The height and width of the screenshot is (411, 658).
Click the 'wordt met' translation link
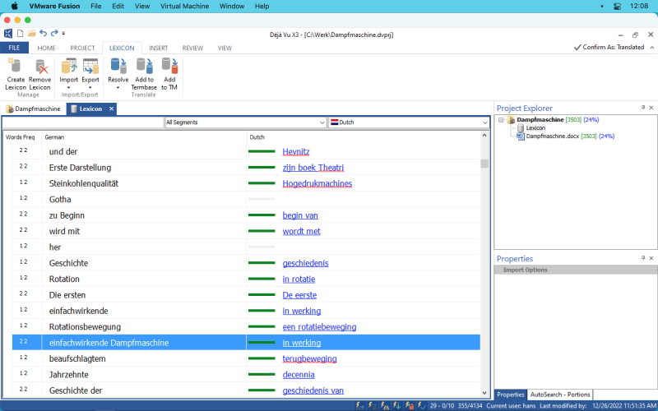click(x=301, y=232)
